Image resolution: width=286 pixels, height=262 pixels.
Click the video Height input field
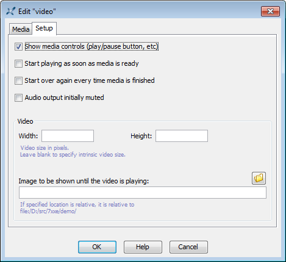coord(182,136)
